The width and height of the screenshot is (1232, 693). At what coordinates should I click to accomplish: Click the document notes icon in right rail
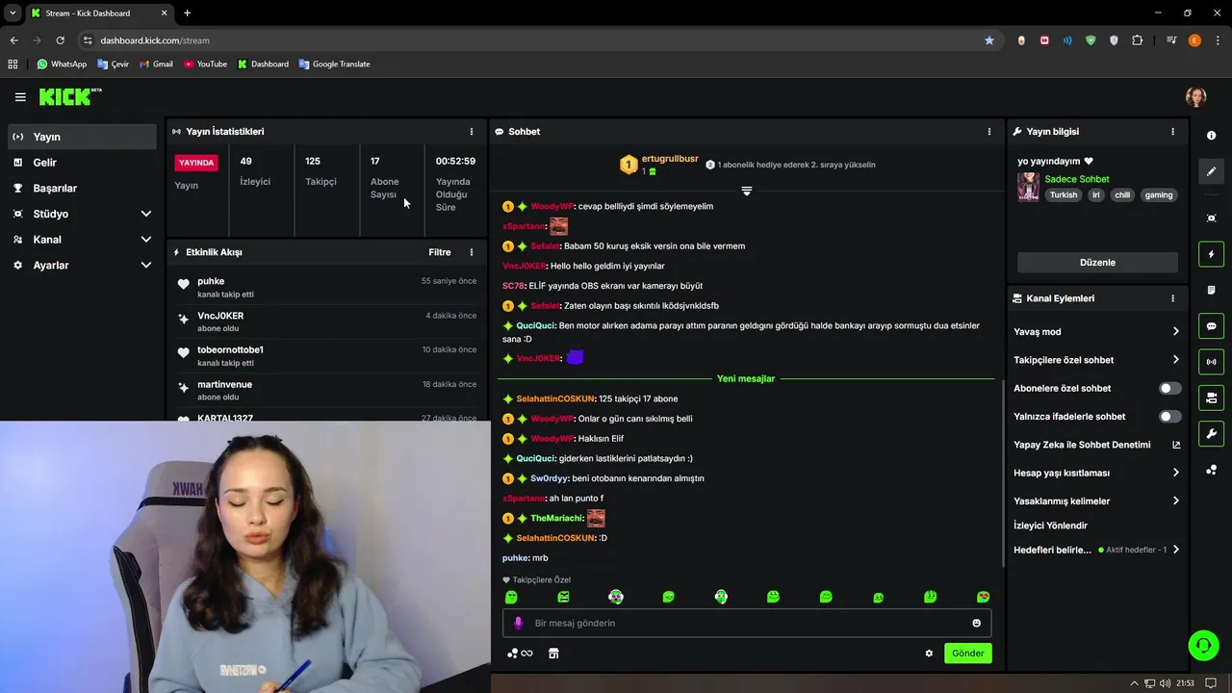1212,290
